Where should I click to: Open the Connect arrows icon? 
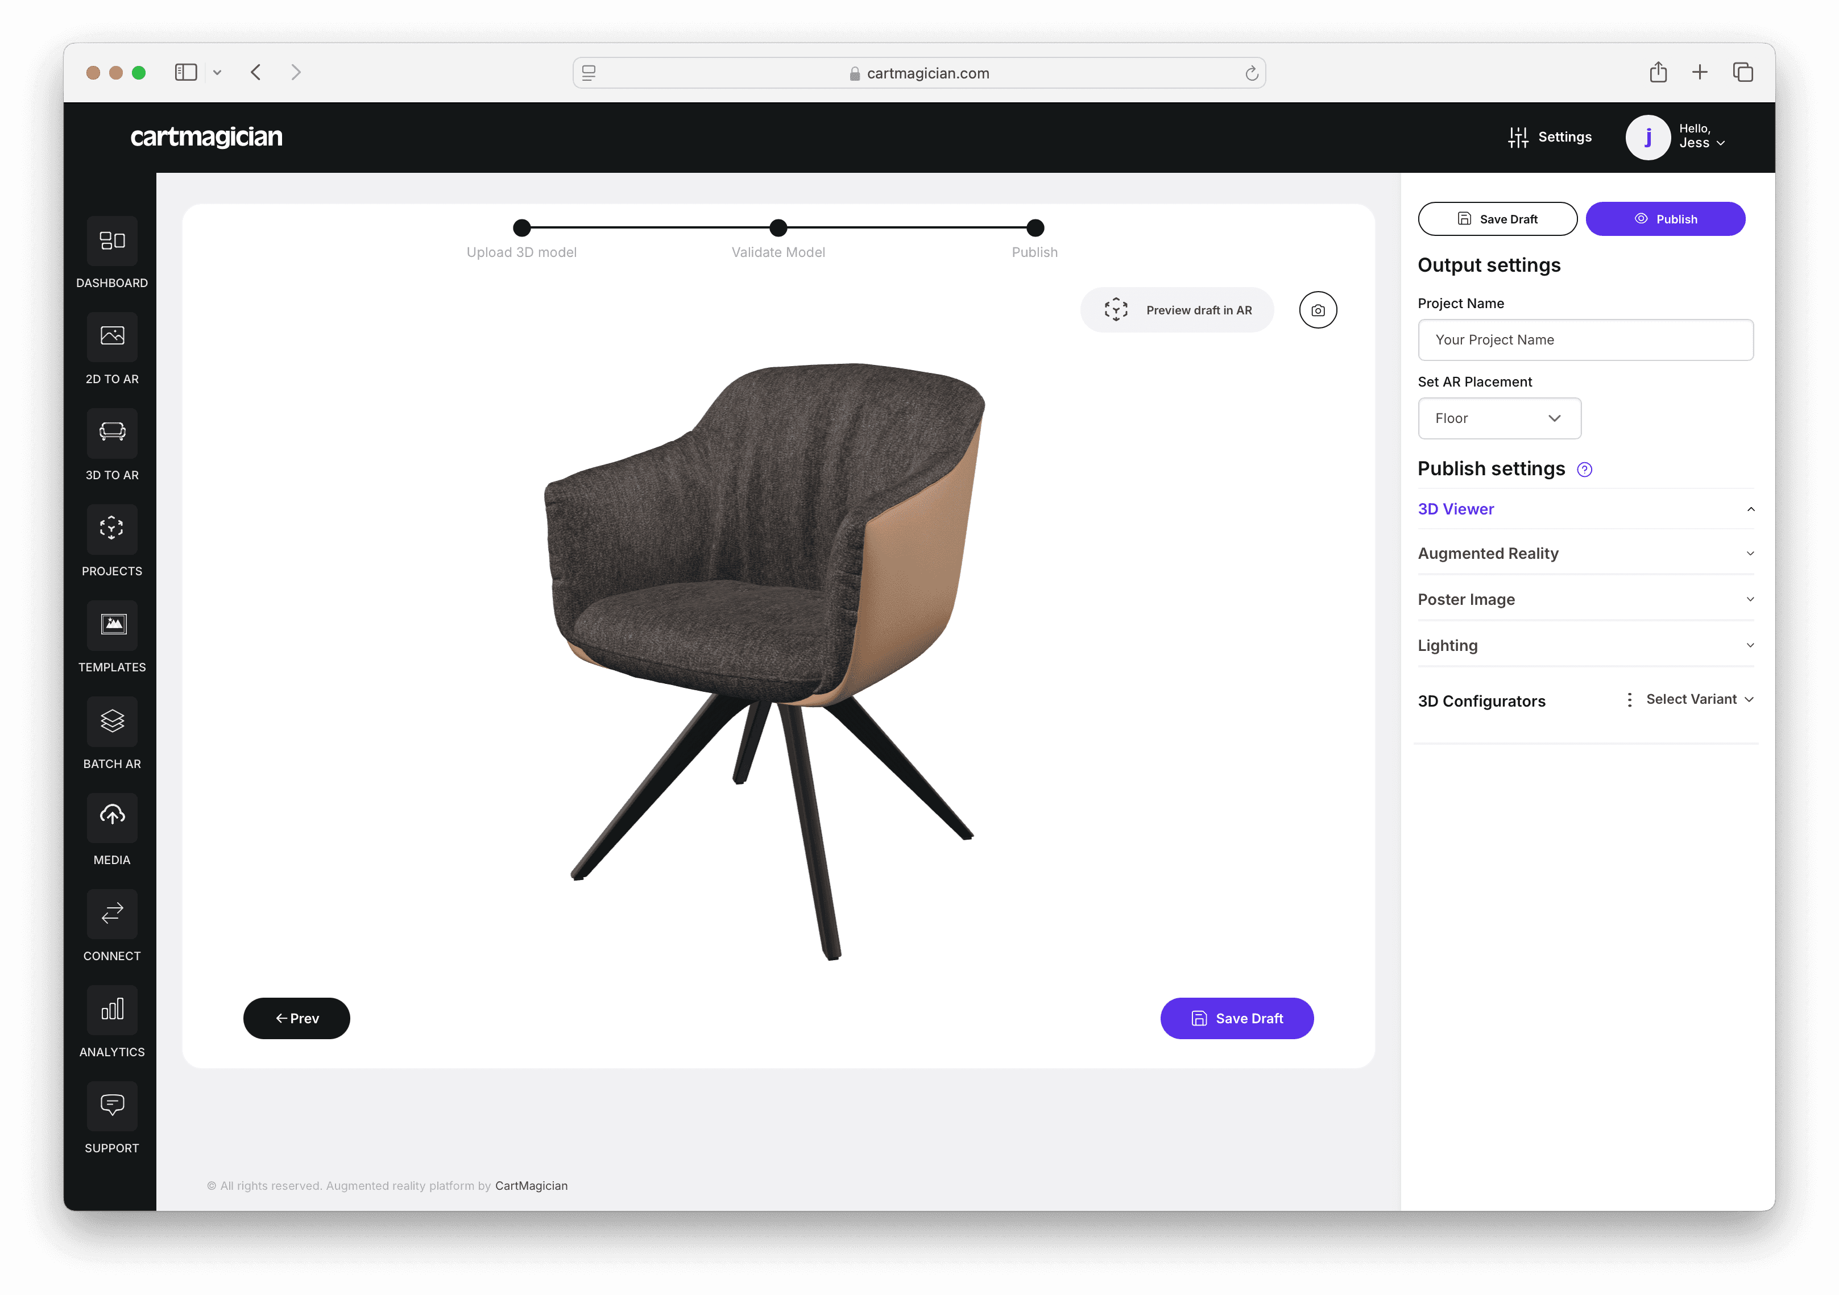click(x=112, y=914)
